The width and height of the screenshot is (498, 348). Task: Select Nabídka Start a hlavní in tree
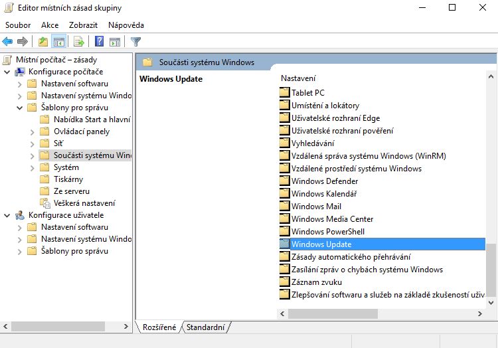point(92,120)
